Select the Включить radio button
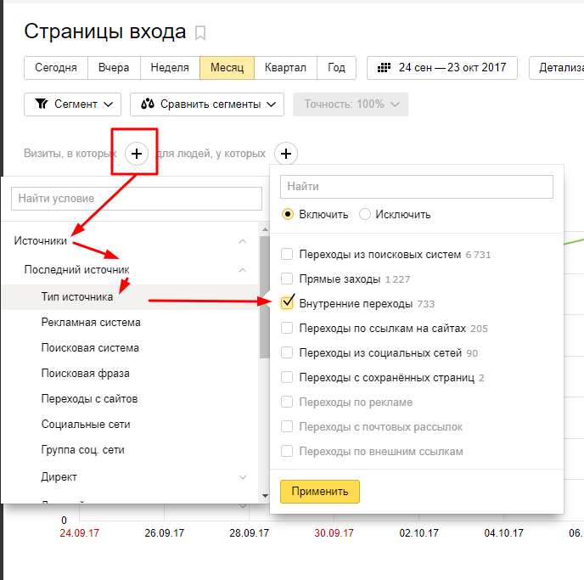Screen dimensions: 584x580 (x=288, y=214)
